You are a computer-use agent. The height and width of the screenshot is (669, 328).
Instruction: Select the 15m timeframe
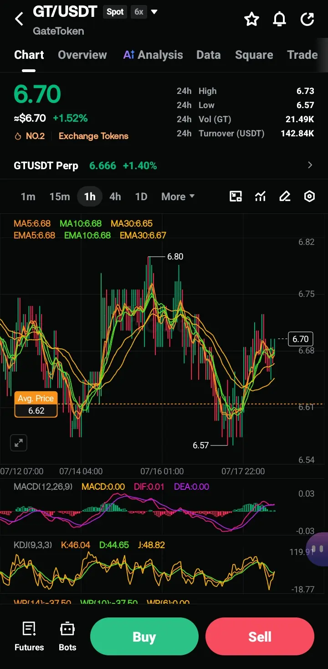[60, 197]
